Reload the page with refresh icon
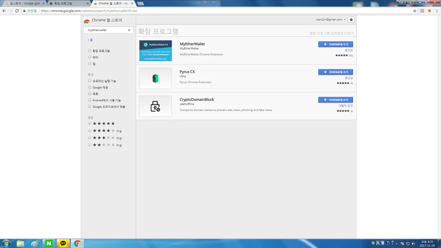 coord(17,11)
